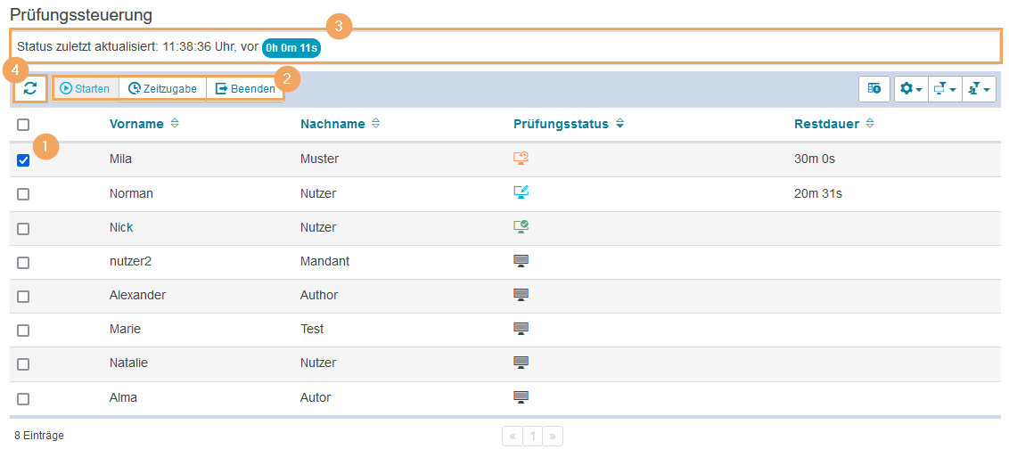Check the checkbox for Marie Test
This screenshot has height=449, width=1009.
click(x=23, y=330)
